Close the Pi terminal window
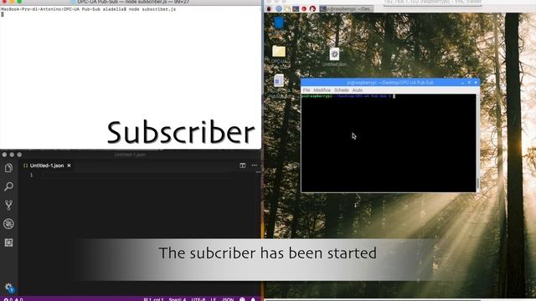Image resolution: width=536 pixels, height=301 pixels. [x=476, y=83]
